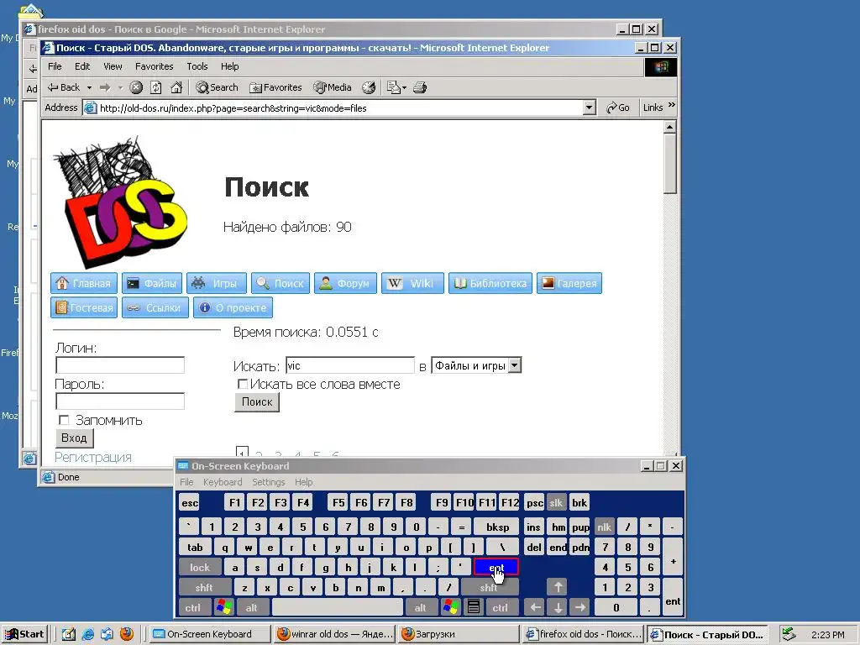The image size is (860, 645).
Task: Click the page vertical scrollbar thumb
Action: coord(669,163)
